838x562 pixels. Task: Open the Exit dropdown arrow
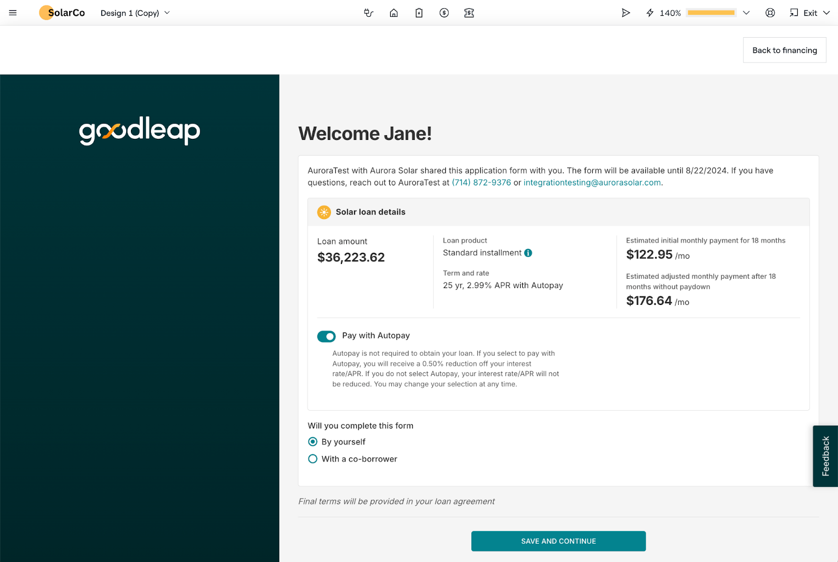click(826, 13)
